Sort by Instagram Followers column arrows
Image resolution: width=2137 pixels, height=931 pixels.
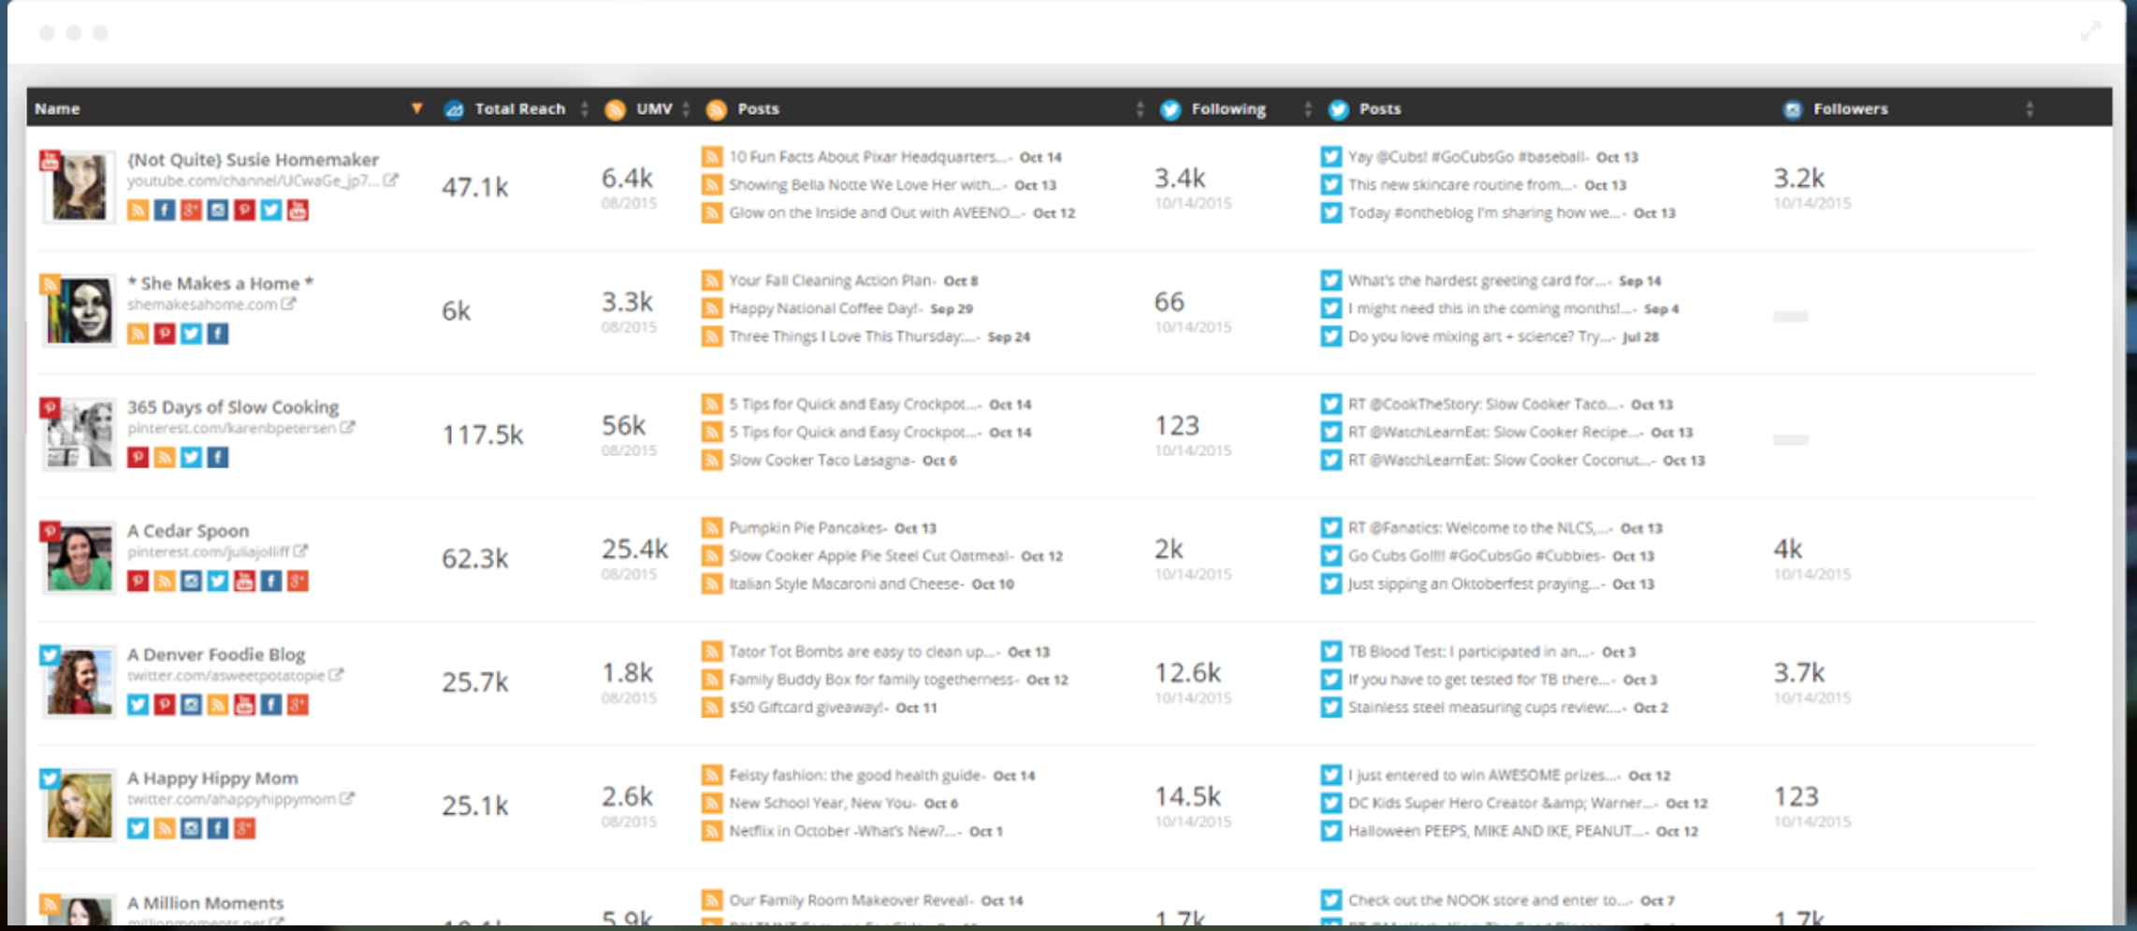click(2029, 108)
